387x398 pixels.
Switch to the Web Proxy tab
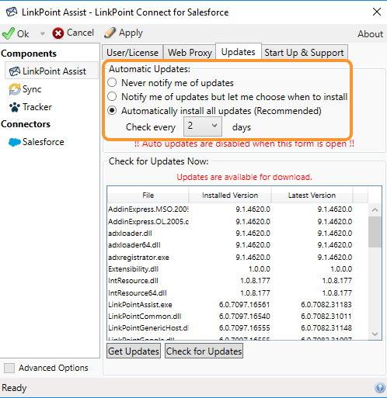click(190, 53)
